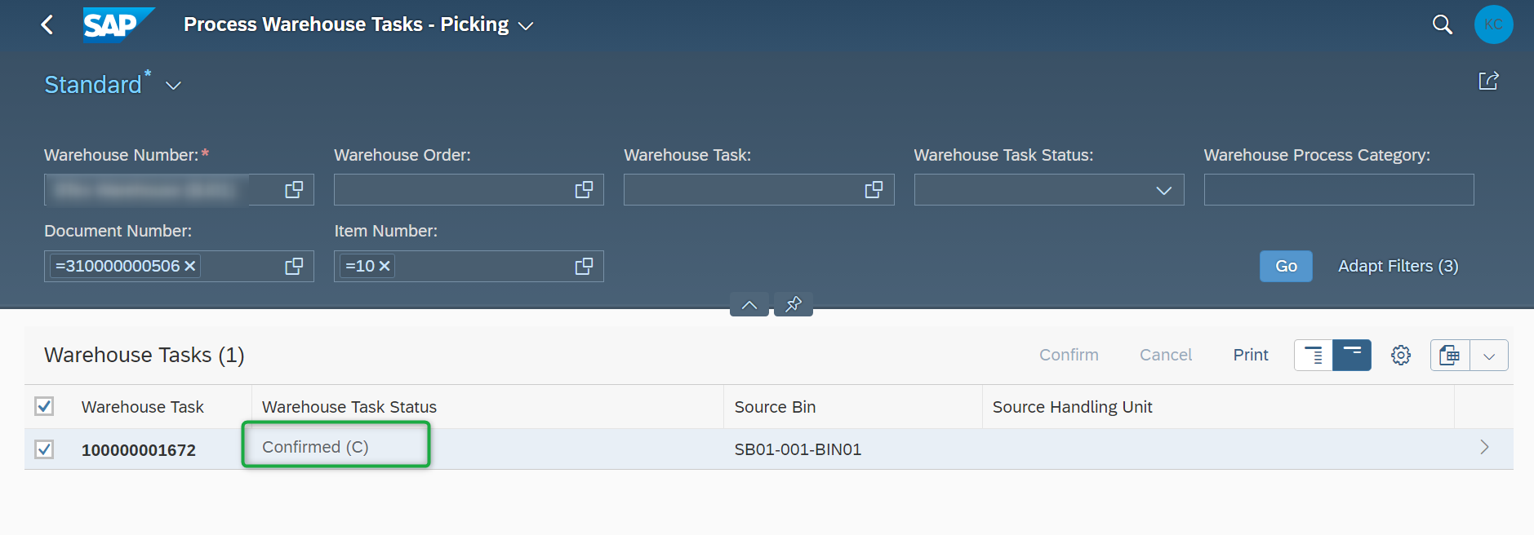Toggle the select-all rows checkbox

[x=44, y=406]
